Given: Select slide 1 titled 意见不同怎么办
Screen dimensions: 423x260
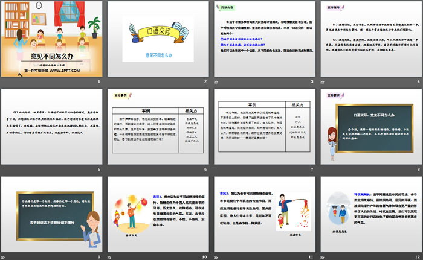Looking at the screenshot, I should pyautogui.click(x=52, y=39).
